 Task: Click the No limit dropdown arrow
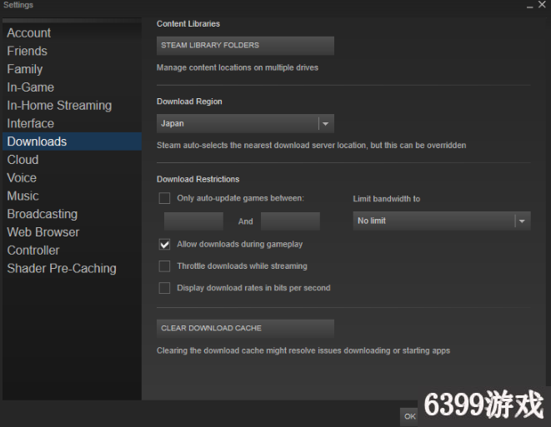coord(522,221)
